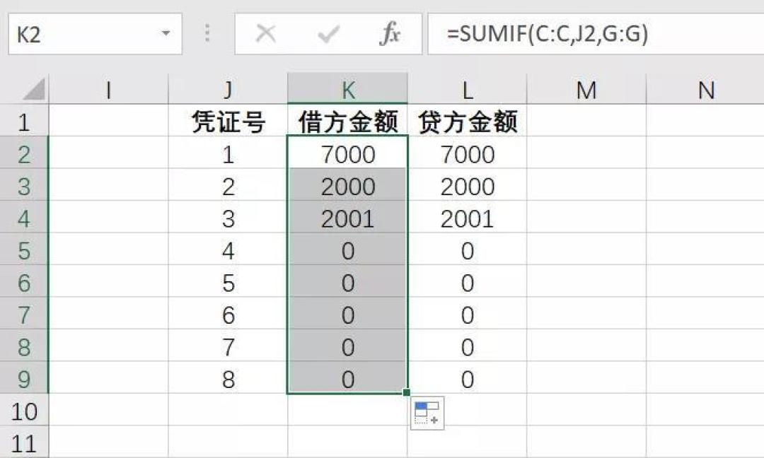Screen dimensions: 764x458
Task: Click the 凭证号 header cell
Action: tap(228, 120)
